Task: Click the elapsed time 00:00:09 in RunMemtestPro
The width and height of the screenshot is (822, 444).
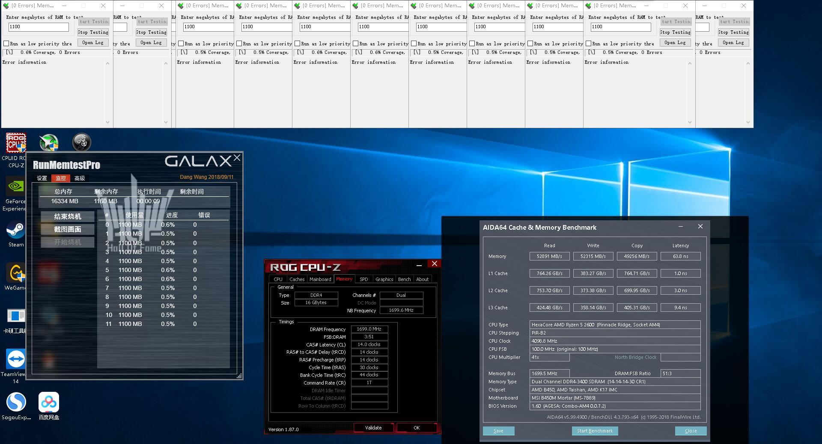Action: [148, 201]
